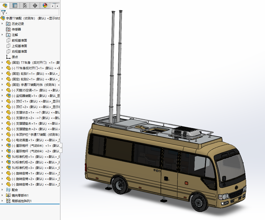This screenshot has height=220, width=265.
Task: Click the 5U标准机柜<2> assembly icon
Action: point(8,162)
